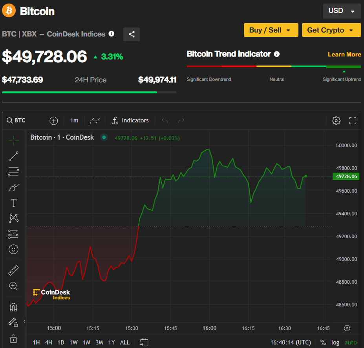This screenshot has width=364, height=348.
Task: Open the Indicators menu
Action: [130, 120]
